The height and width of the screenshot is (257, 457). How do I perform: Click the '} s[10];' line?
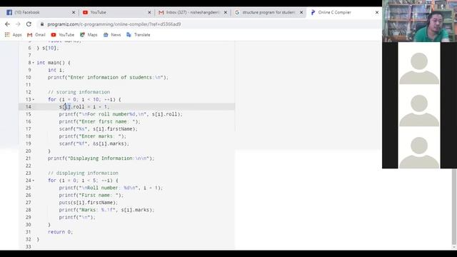point(48,48)
